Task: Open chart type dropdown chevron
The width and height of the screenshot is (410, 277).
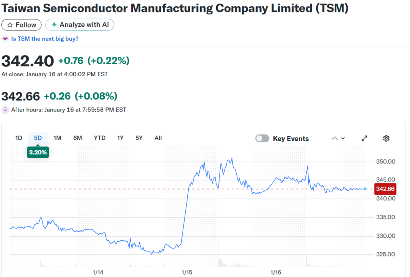Action: tap(343, 138)
